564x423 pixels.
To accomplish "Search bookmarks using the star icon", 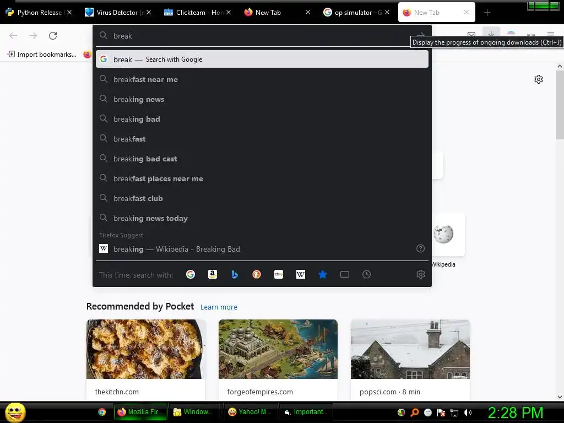I will pos(323,274).
